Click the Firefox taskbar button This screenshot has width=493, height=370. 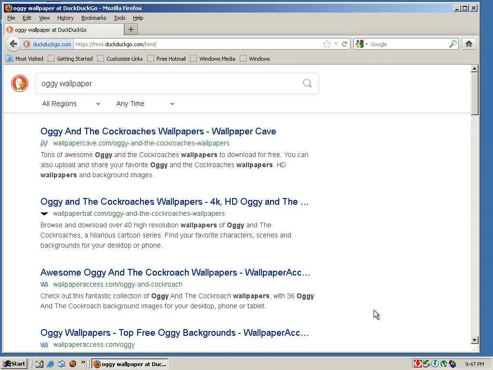coord(130,364)
